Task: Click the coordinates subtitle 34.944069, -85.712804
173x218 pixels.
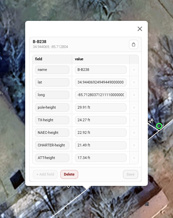Action: pyautogui.click(x=50, y=47)
